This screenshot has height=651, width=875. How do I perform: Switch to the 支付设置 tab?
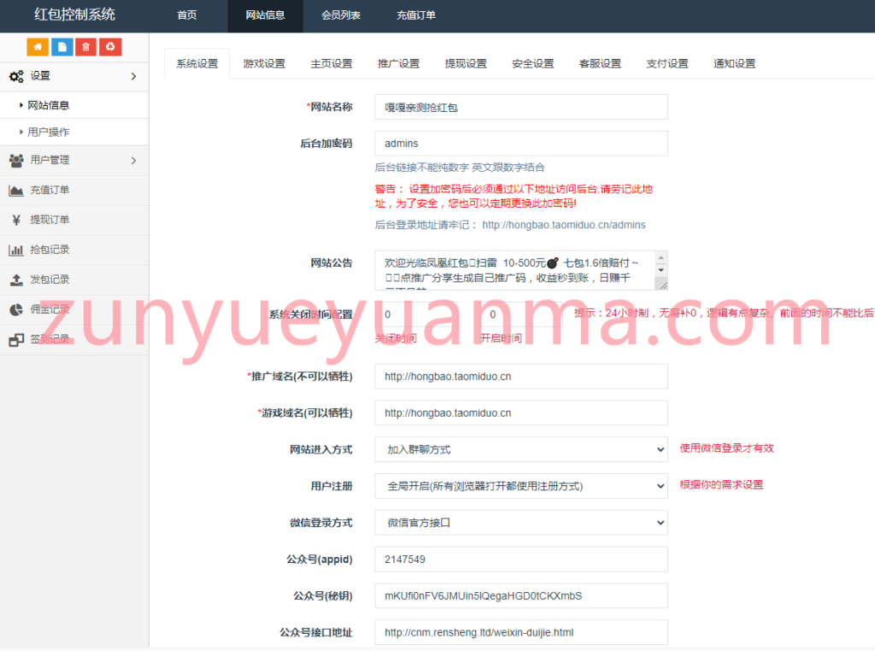tap(667, 63)
